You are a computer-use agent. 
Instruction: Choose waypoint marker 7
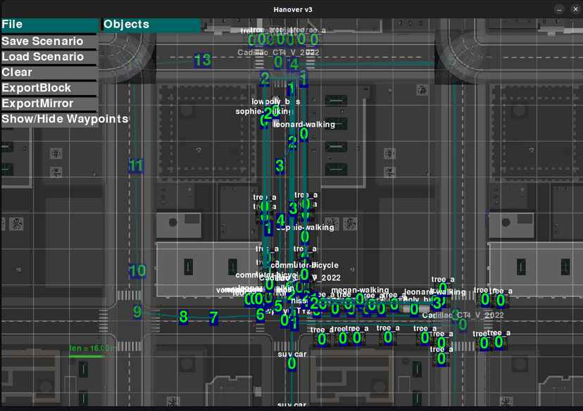[214, 318]
